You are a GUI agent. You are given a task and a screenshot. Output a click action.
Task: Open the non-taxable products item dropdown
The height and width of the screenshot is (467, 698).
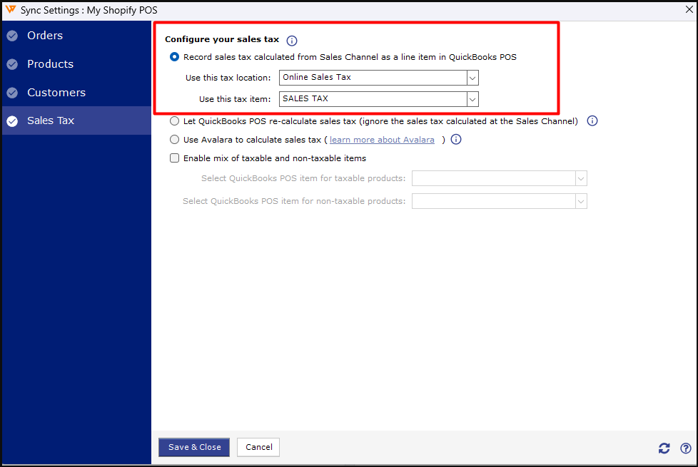tap(580, 202)
